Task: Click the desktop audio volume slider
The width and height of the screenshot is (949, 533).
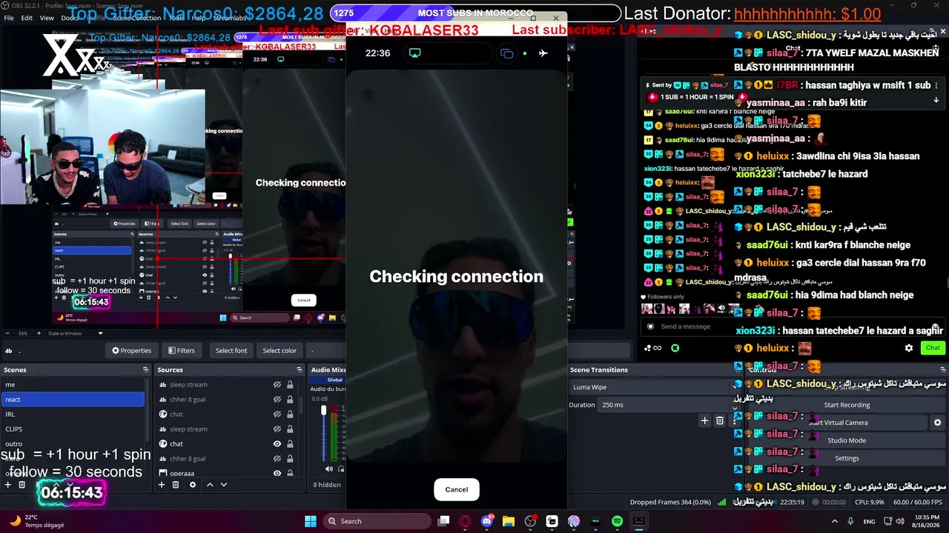Action: (x=323, y=432)
